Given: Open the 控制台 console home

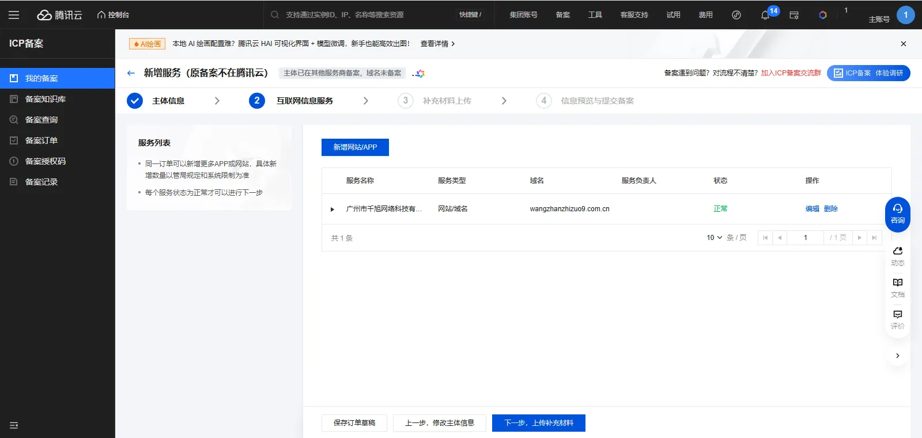Looking at the screenshot, I should [113, 15].
